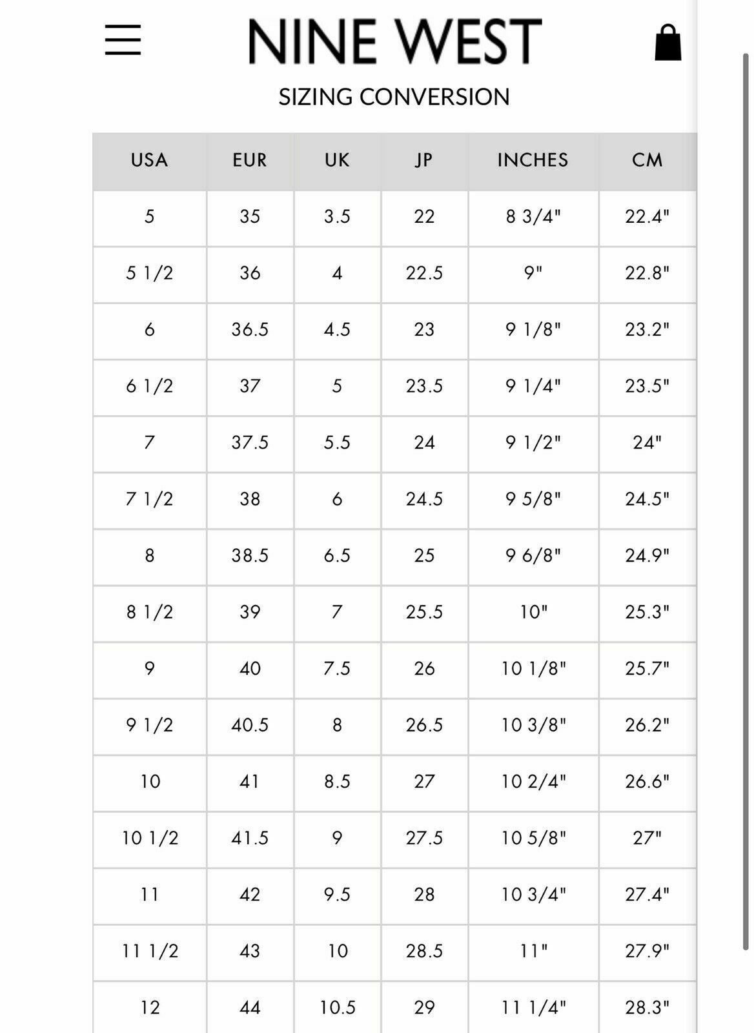Open the shopping bag cart
The height and width of the screenshot is (1033, 754).
click(668, 43)
